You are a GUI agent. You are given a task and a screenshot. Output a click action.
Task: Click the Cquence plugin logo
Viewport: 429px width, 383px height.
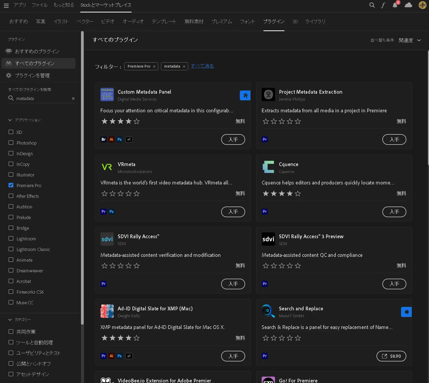(268, 167)
